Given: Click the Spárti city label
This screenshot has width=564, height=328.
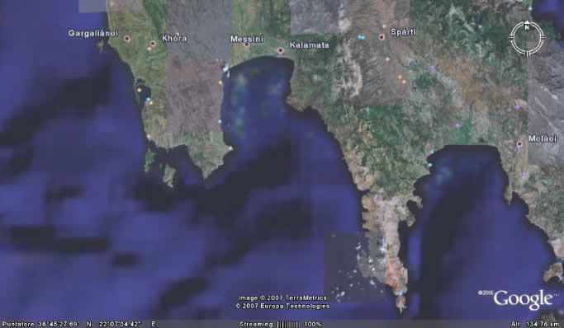Looking at the screenshot, I should pyautogui.click(x=403, y=32).
